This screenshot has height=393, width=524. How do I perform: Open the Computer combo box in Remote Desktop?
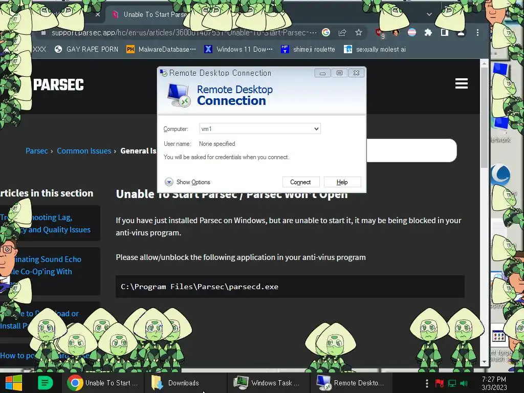[260, 128]
